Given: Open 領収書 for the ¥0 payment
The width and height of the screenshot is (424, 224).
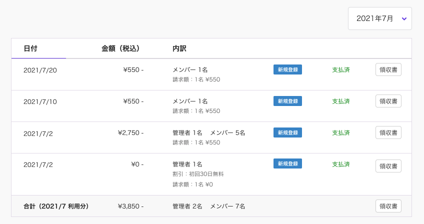Looking at the screenshot, I should tap(388, 166).
